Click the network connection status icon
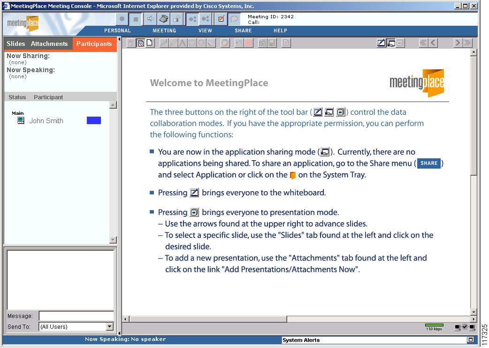Image resolution: width=489 pixels, height=348 pixels. coord(465,327)
